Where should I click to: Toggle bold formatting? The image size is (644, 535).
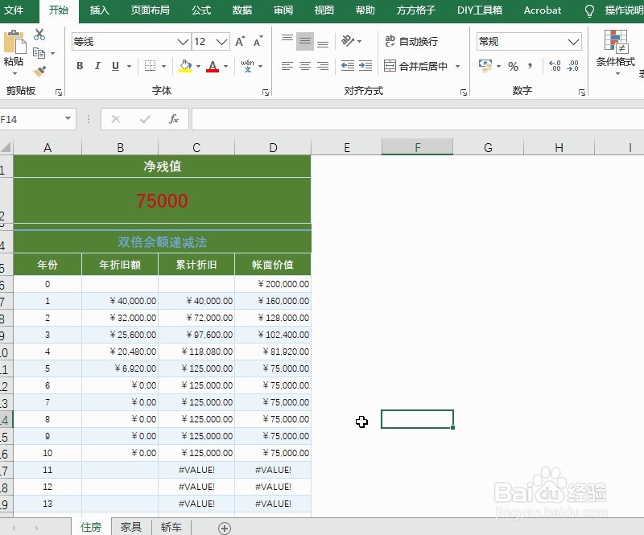point(80,65)
